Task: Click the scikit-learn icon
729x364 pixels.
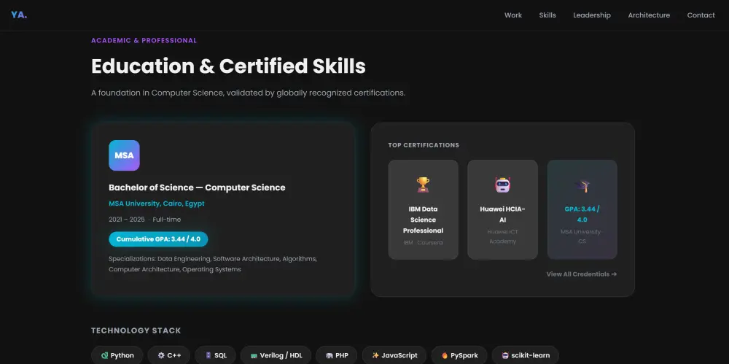Action: click(505, 355)
